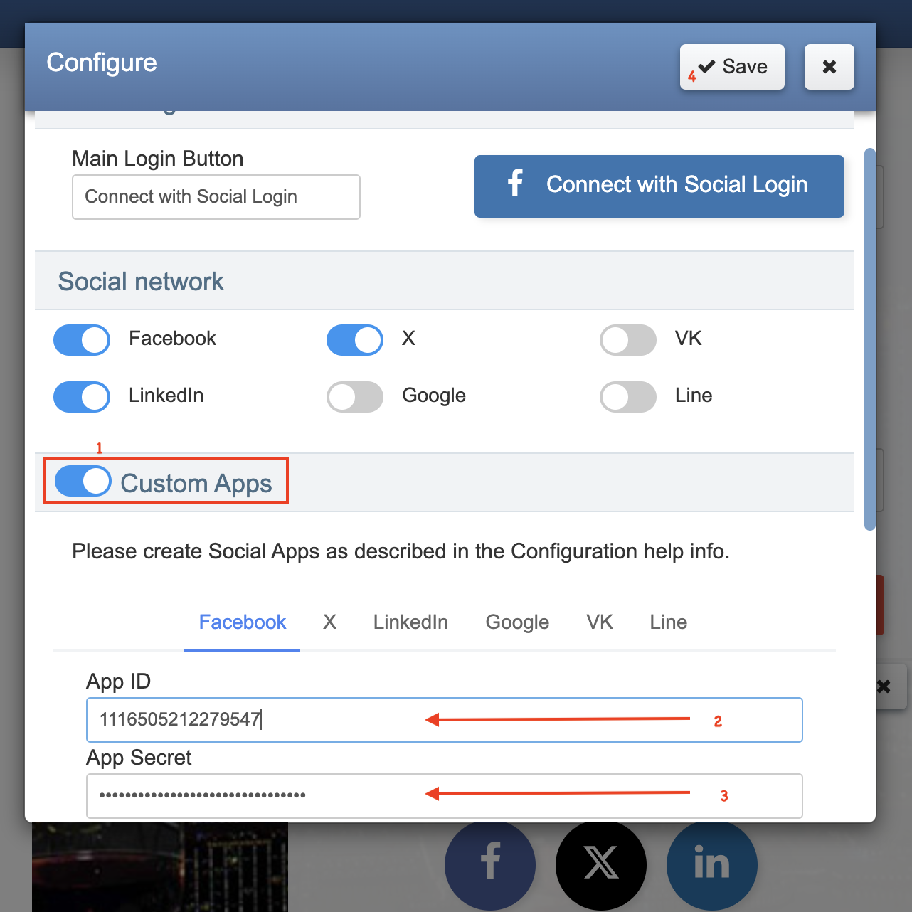Viewport: 912px width, 912px height.
Task: Click the round X icon behind the dialog
Action: [x=601, y=865]
